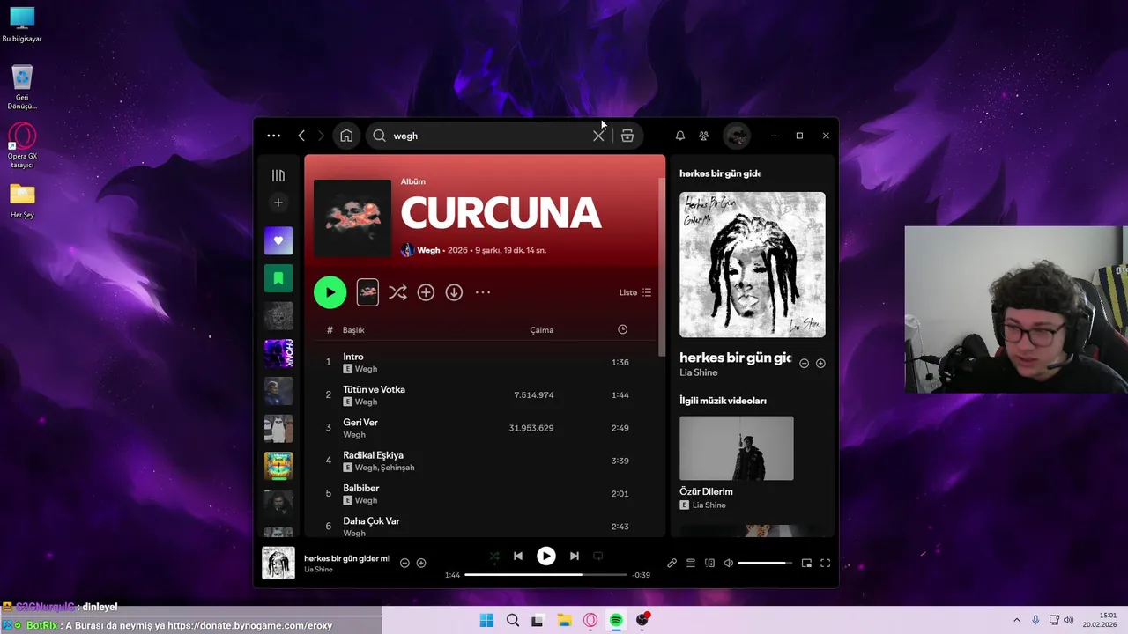Toggle shuffle in the player bar
This screenshot has height=634, width=1128.
(x=494, y=557)
